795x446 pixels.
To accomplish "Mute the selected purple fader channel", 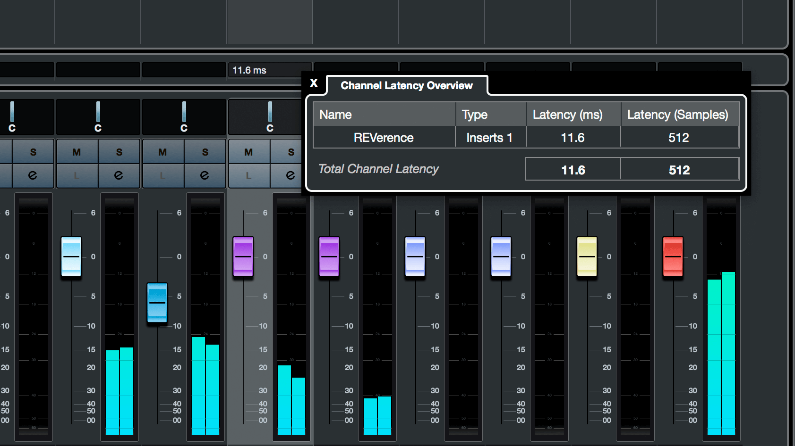I will [248, 152].
